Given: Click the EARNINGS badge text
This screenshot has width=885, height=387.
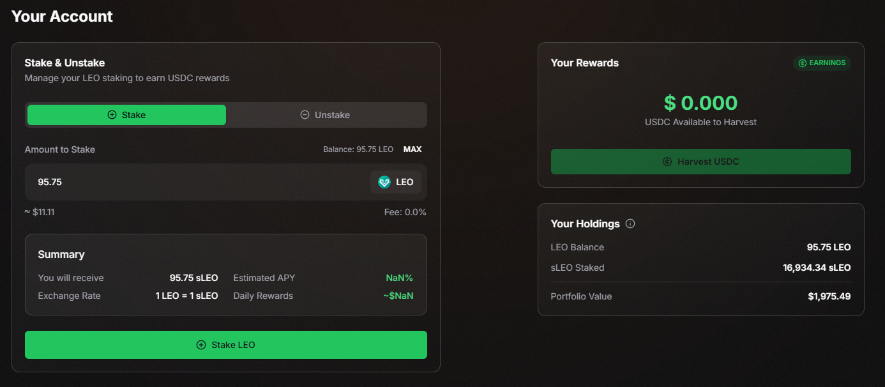Looking at the screenshot, I should pos(827,63).
